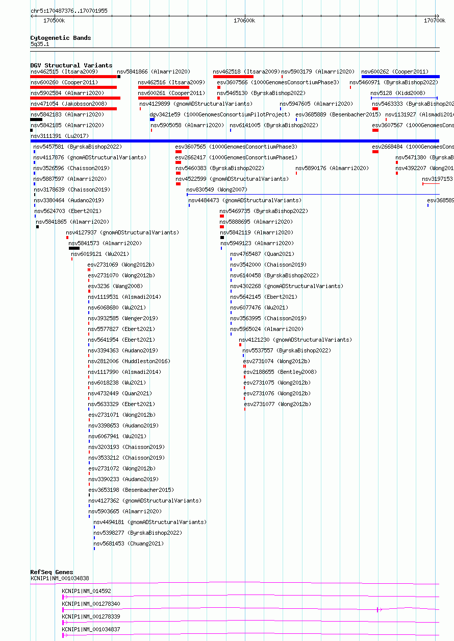
Task: Open variant nsv462515 (Itsara2009)
Action: 64,72
